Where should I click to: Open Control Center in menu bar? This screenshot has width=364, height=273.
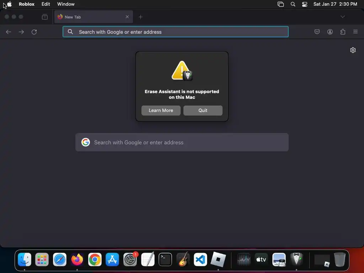305,4
